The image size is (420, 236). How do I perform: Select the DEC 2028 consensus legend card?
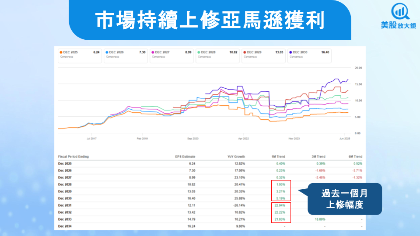click(x=217, y=56)
